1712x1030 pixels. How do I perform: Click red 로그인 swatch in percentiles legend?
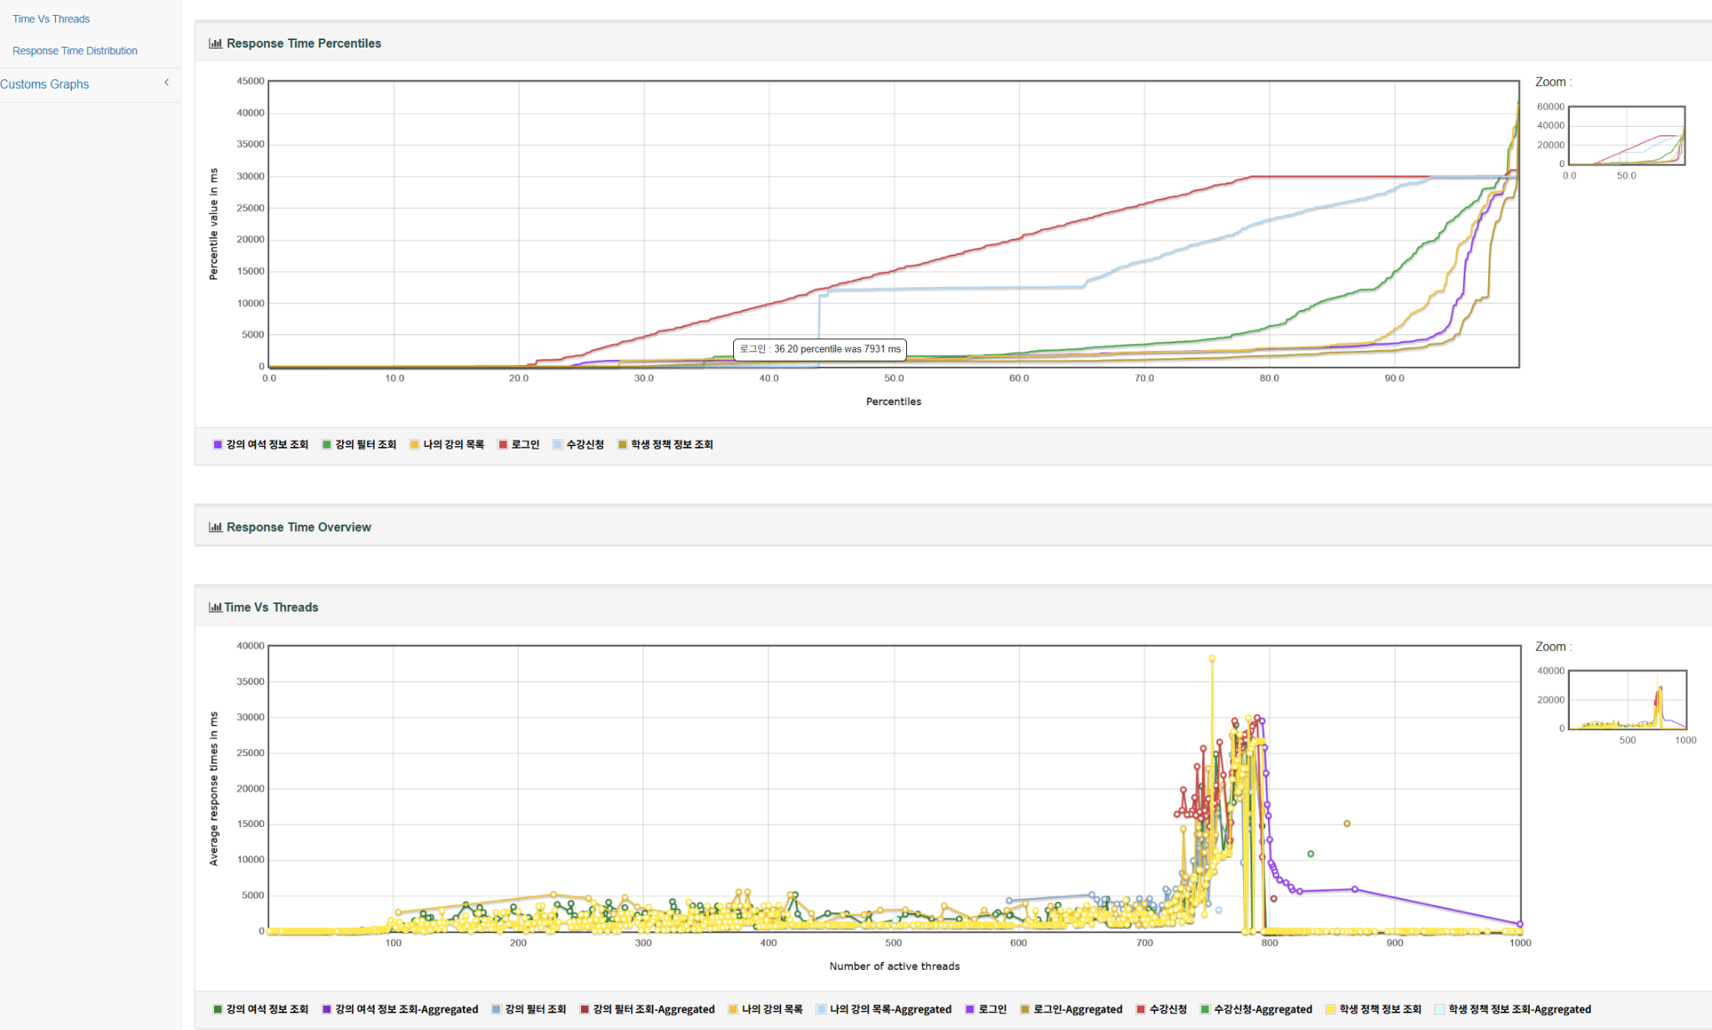503,444
